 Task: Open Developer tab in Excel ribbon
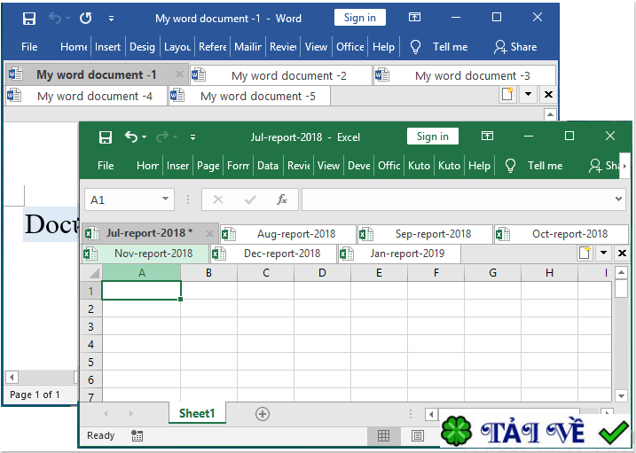click(x=359, y=166)
